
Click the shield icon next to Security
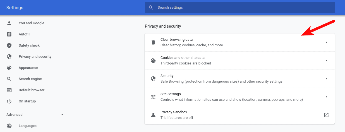pos(153,79)
